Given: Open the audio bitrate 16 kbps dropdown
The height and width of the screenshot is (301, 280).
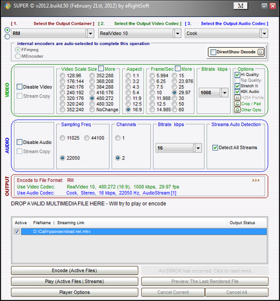Looking at the screenshot, I should pos(198,148).
